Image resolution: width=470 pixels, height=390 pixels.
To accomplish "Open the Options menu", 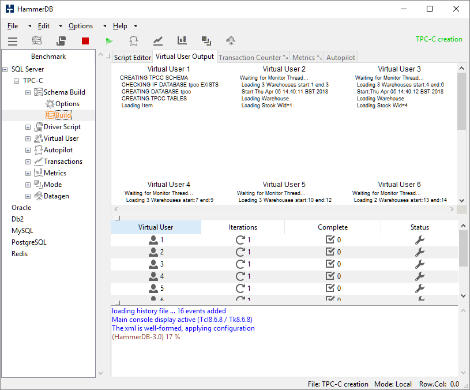I will point(81,26).
